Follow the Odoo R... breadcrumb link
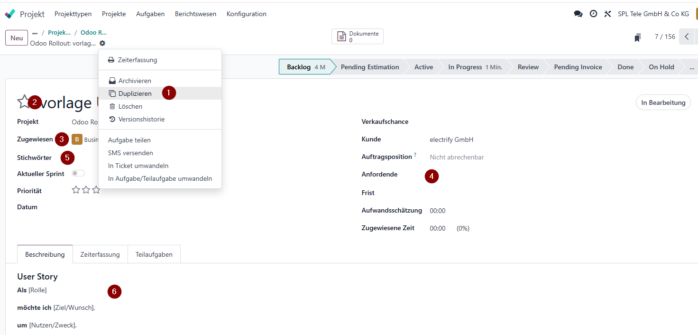This screenshot has width=698, height=335. click(x=94, y=33)
